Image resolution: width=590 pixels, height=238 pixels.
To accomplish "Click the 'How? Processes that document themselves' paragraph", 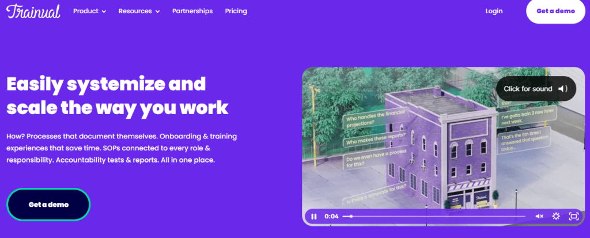I will click(122, 148).
